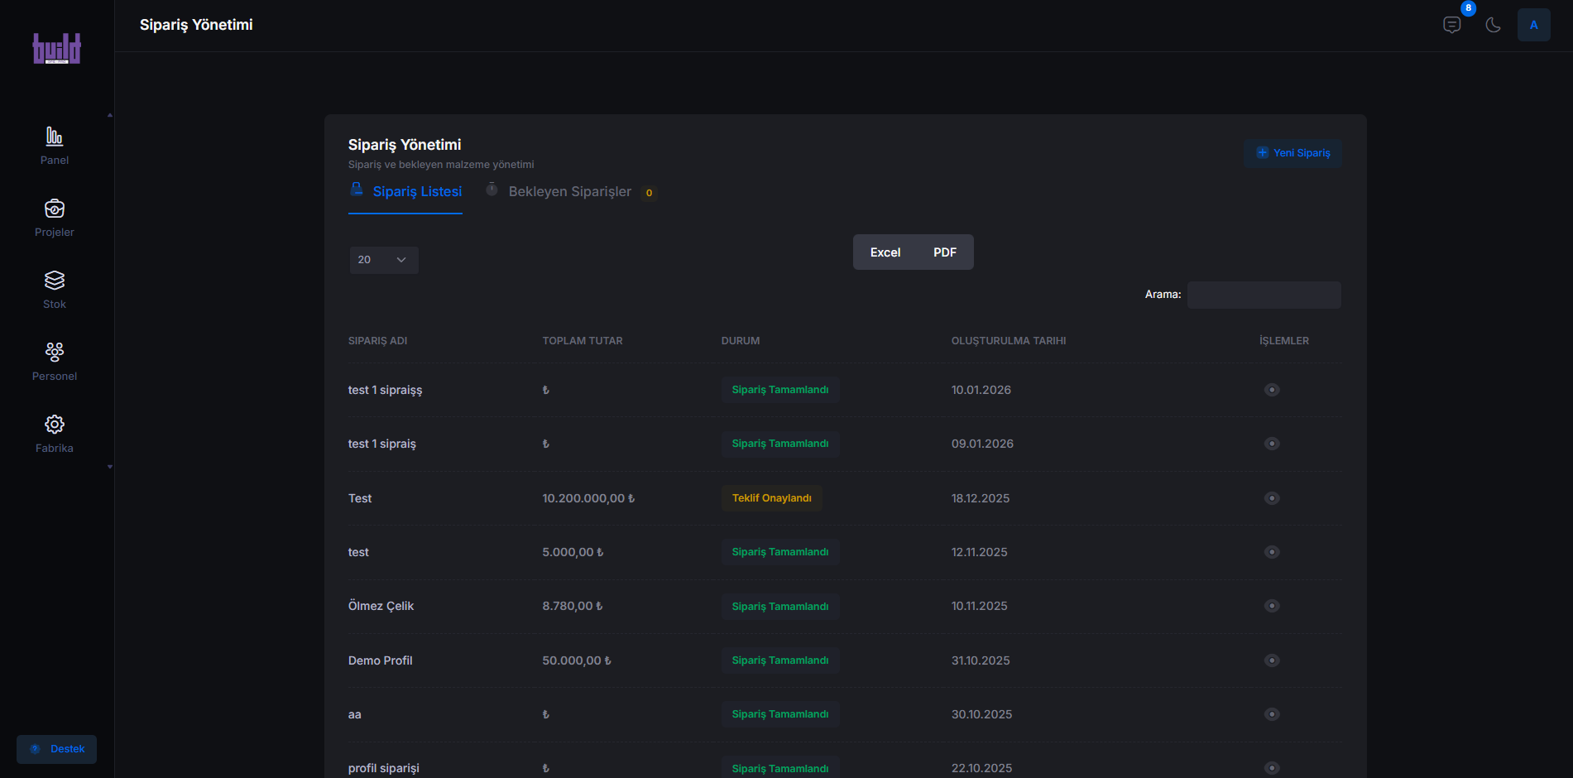This screenshot has width=1573, height=778.
Task: Open user avatar menu labeled A
Action: (1533, 25)
